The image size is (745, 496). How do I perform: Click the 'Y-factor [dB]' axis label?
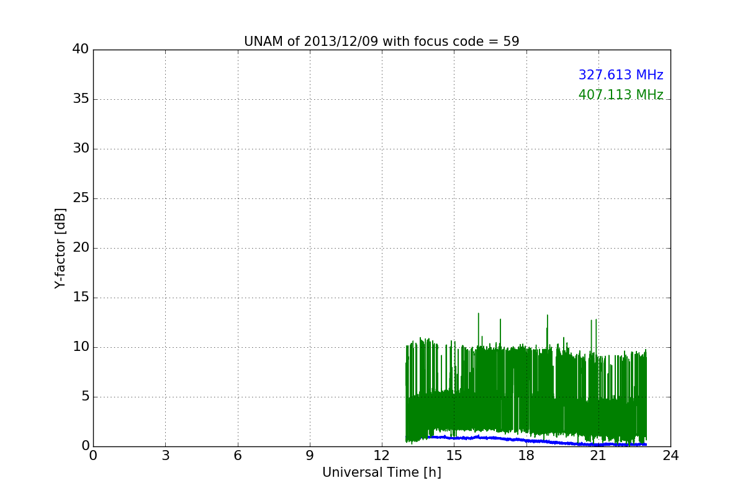pyautogui.click(x=60, y=248)
